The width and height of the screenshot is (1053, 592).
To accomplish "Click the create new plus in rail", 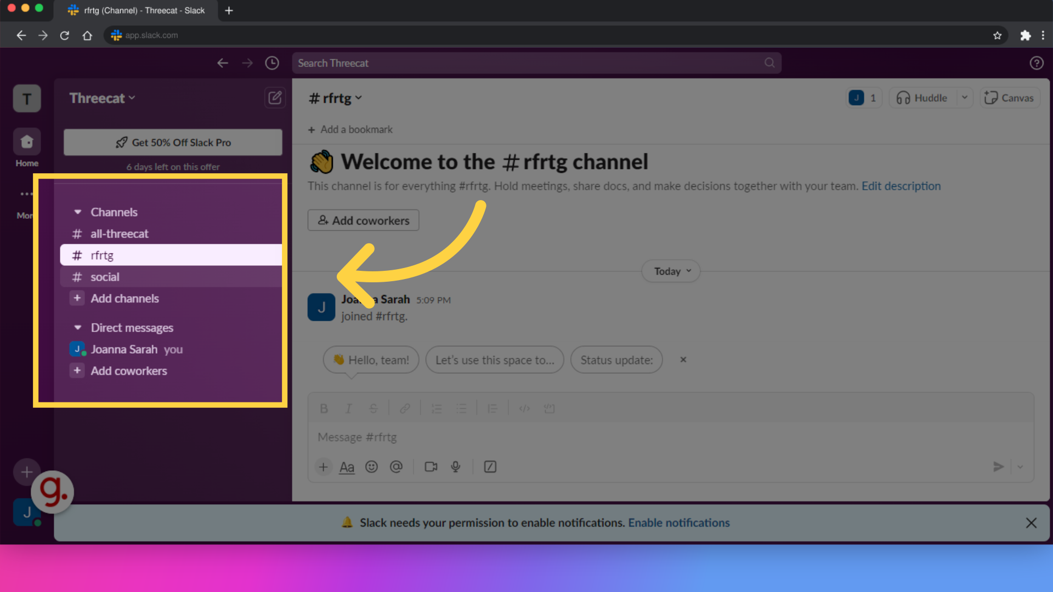I will pos(27,472).
